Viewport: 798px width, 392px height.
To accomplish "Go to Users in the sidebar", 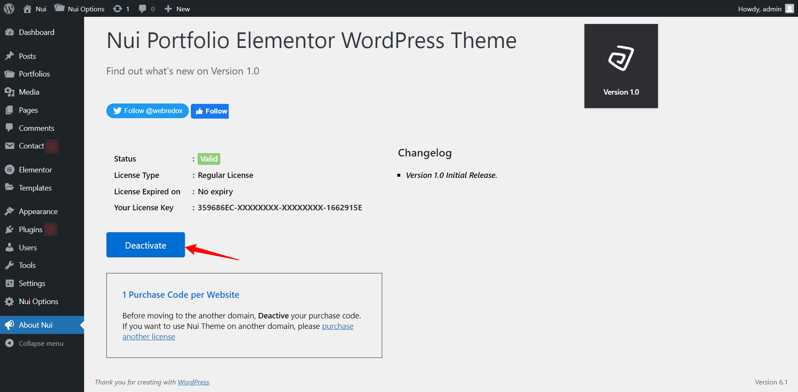I will coord(28,248).
